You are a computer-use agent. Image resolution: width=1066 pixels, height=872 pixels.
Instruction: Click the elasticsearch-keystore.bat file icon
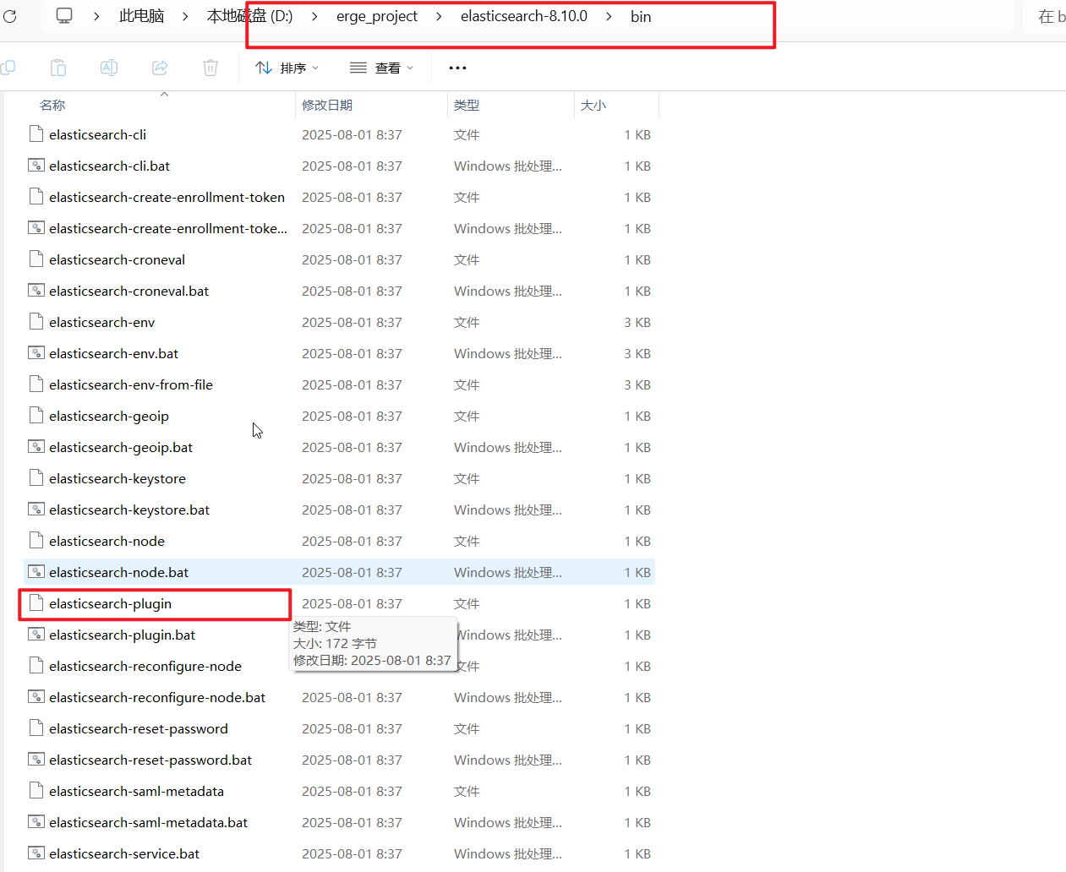(x=36, y=510)
